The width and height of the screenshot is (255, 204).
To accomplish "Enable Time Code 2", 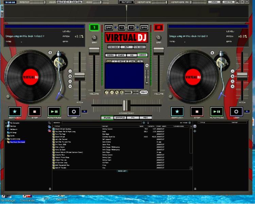I will point(139,47).
